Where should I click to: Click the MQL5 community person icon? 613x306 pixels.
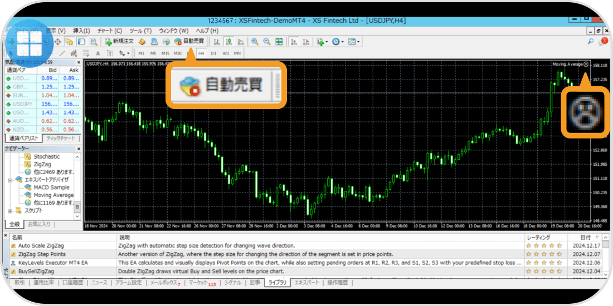click(154, 41)
